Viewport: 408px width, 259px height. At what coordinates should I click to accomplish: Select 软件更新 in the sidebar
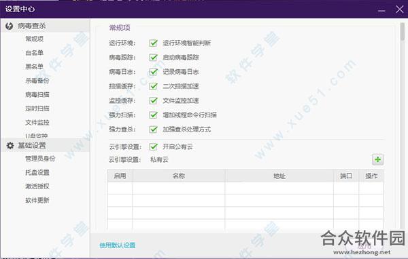(37, 200)
